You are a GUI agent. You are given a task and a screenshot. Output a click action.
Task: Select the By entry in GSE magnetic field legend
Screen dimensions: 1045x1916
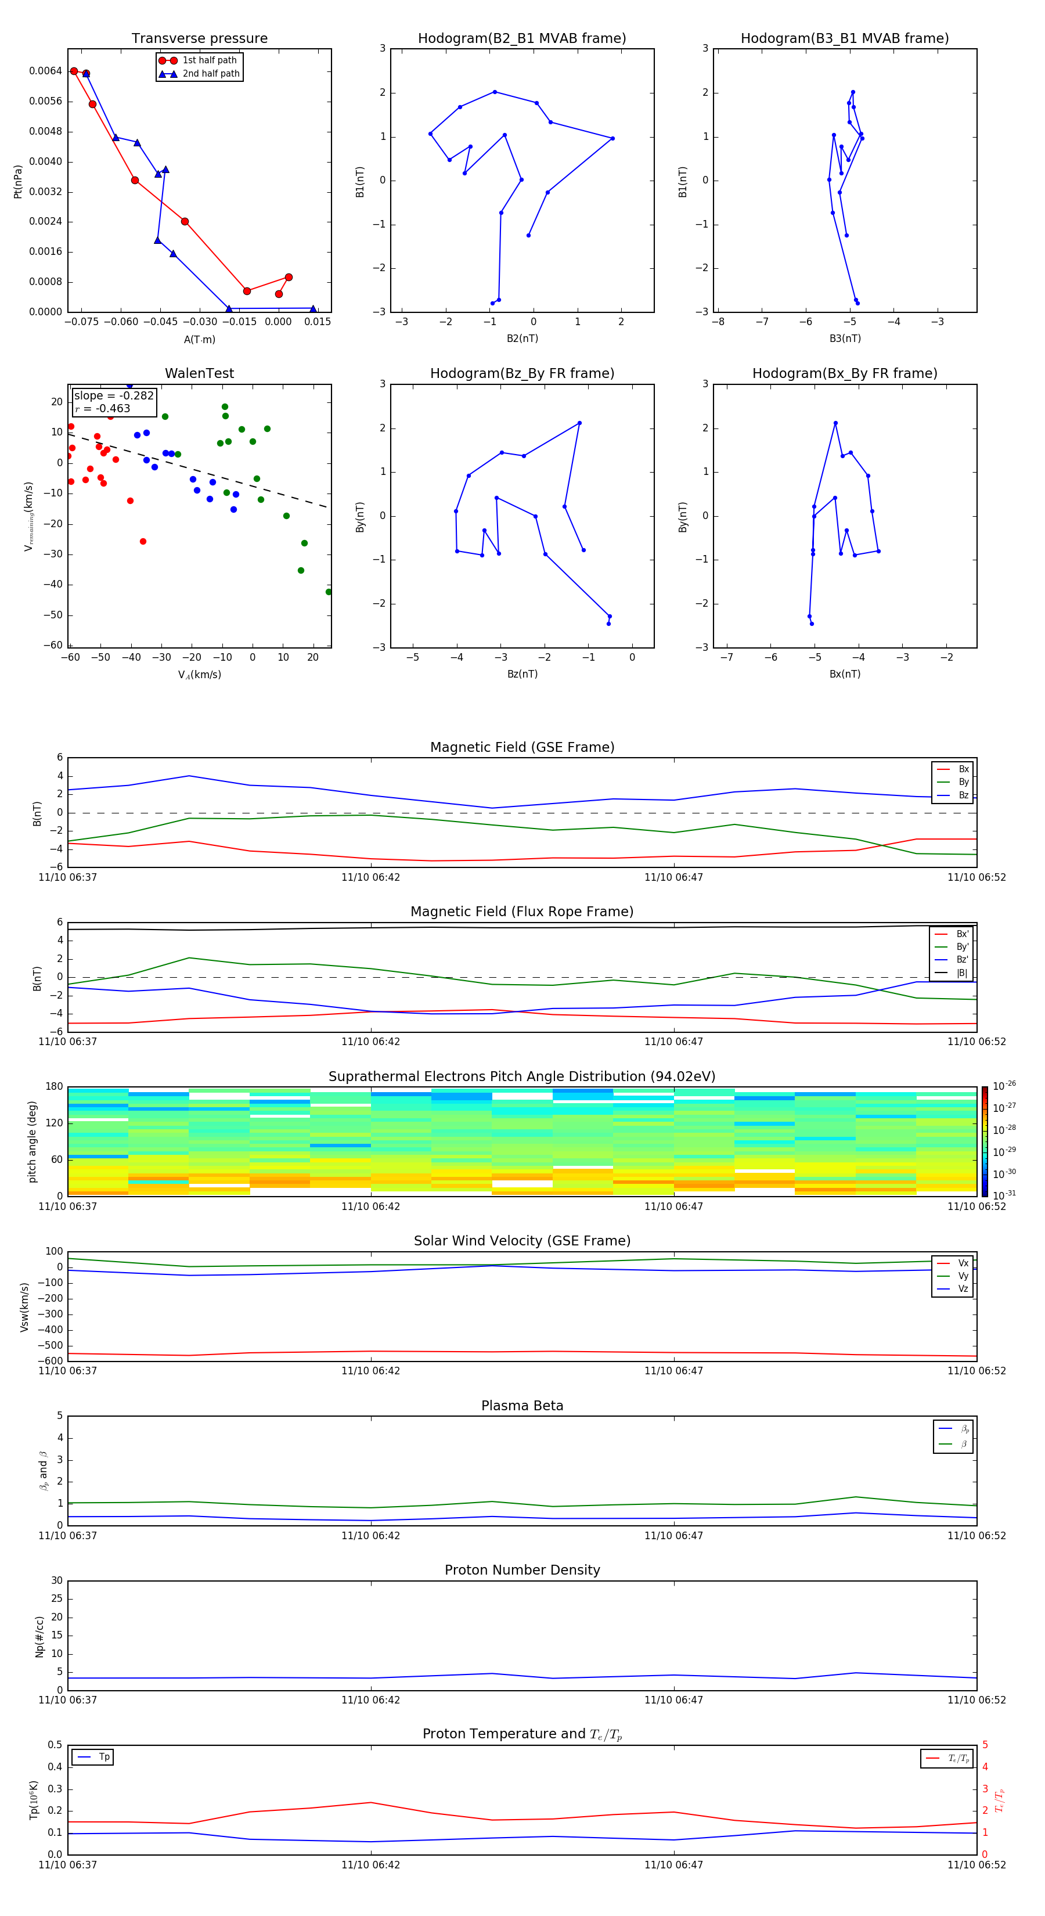click(x=953, y=781)
